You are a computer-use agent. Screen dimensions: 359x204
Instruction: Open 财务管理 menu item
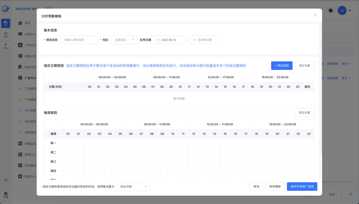click(x=27, y=165)
